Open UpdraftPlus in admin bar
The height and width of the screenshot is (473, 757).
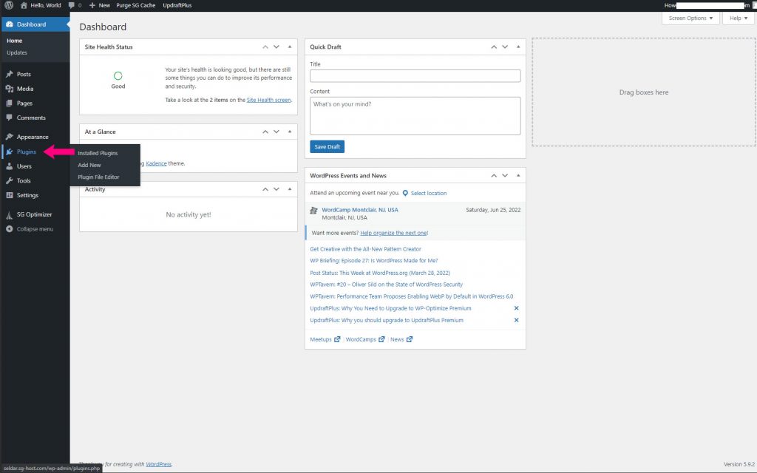[177, 5]
